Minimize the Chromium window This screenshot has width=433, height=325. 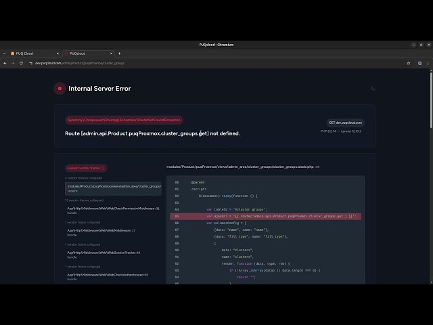413,45
